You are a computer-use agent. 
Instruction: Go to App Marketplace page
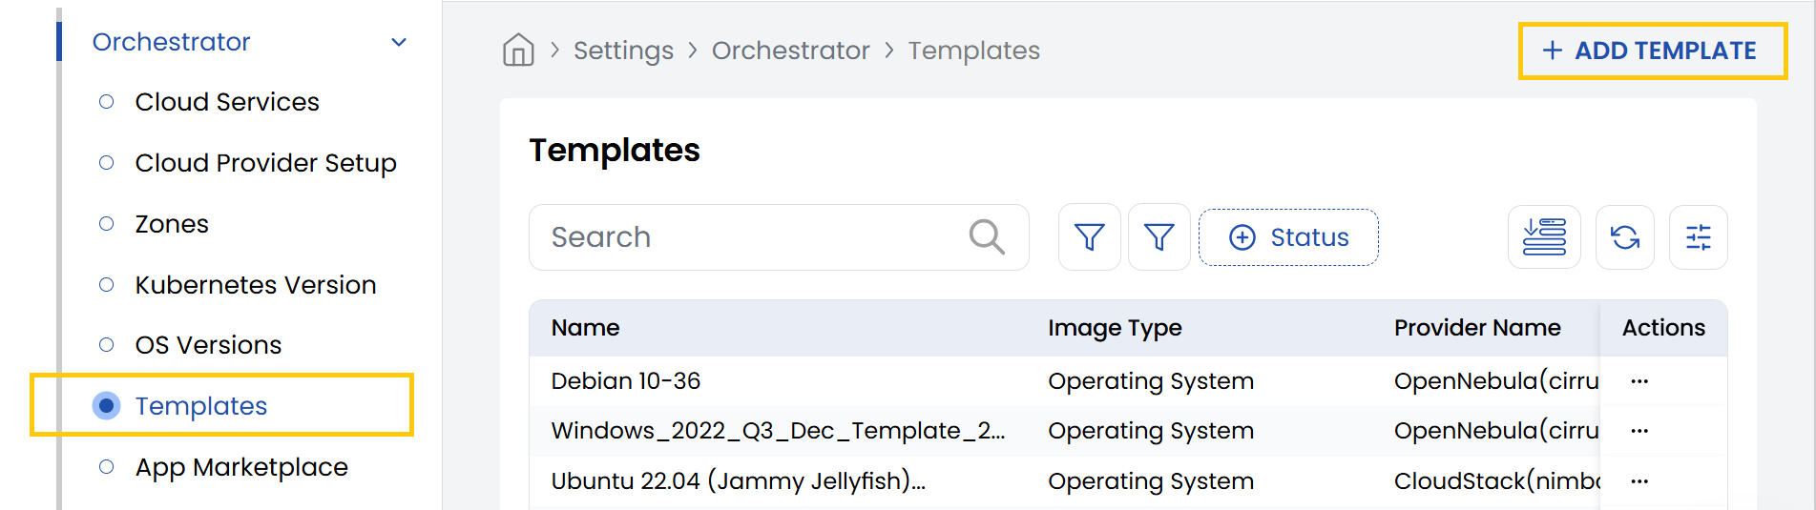click(241, 467)
